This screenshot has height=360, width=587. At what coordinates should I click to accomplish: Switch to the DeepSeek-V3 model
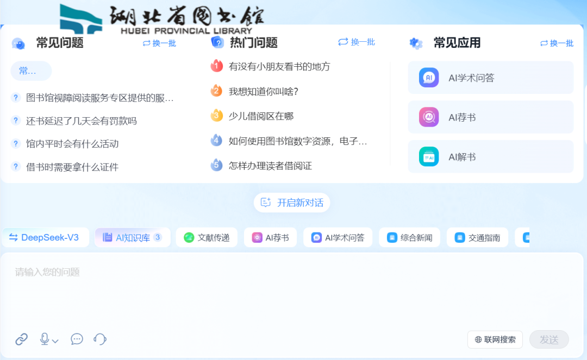[x=45, y=237]
